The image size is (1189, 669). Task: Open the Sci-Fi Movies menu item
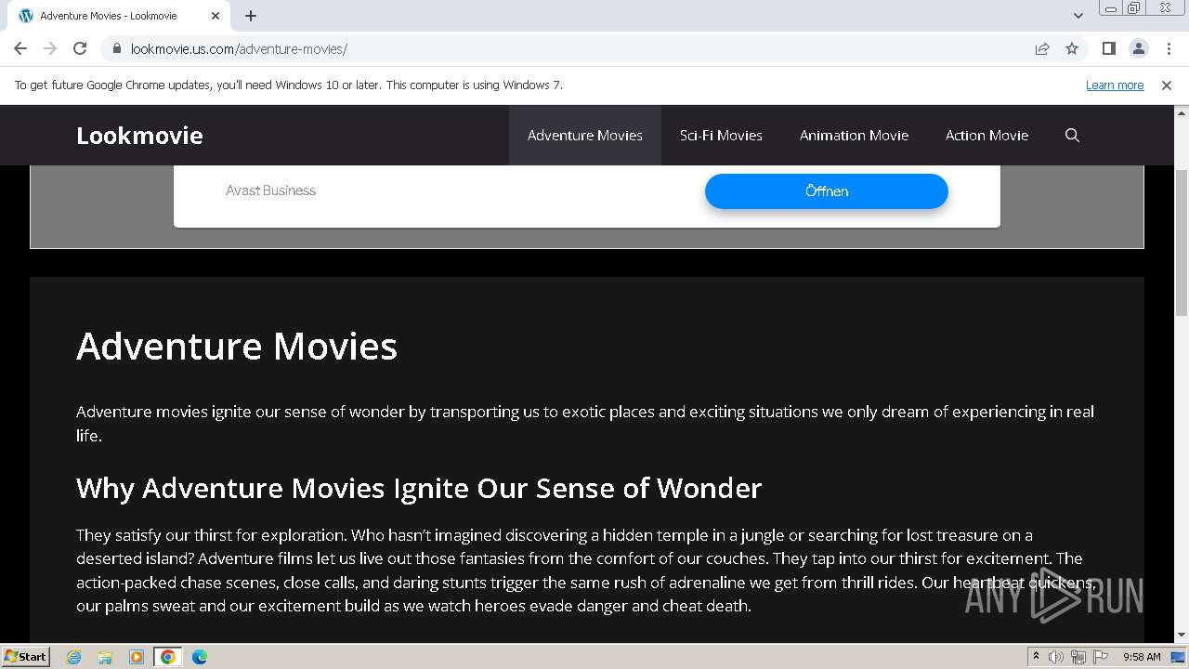coord(721,136)
